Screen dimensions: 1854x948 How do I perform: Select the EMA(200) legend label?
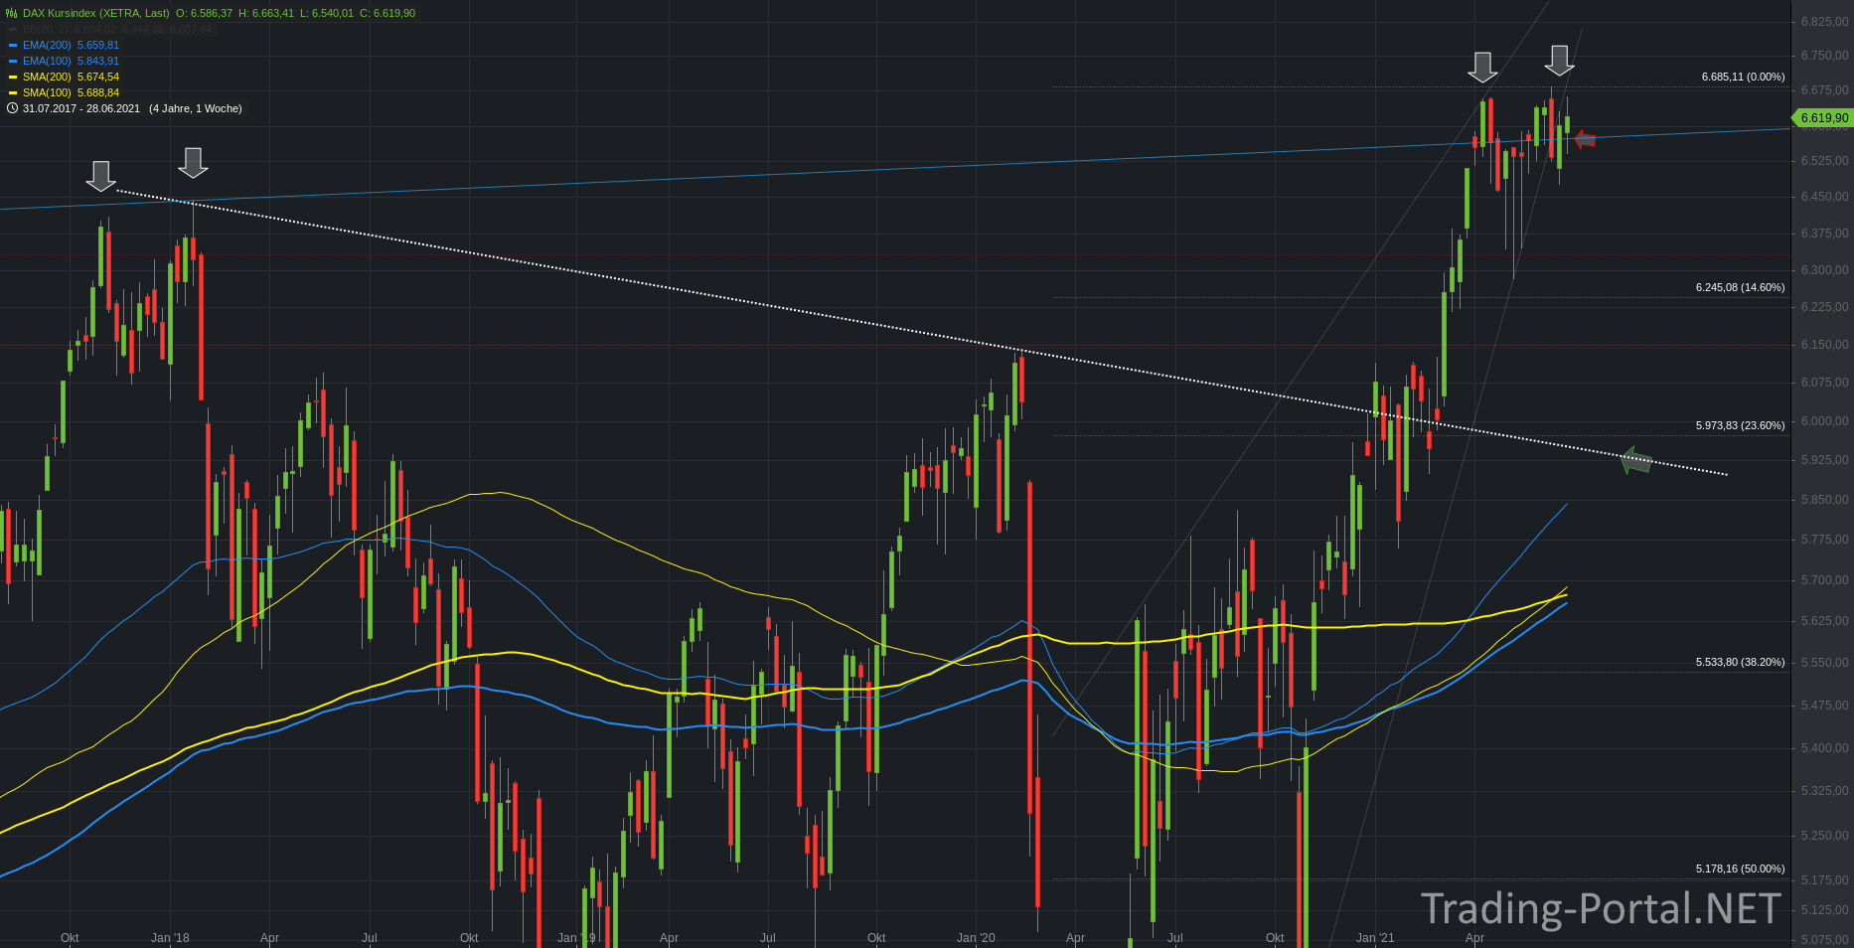click(47, 45)
